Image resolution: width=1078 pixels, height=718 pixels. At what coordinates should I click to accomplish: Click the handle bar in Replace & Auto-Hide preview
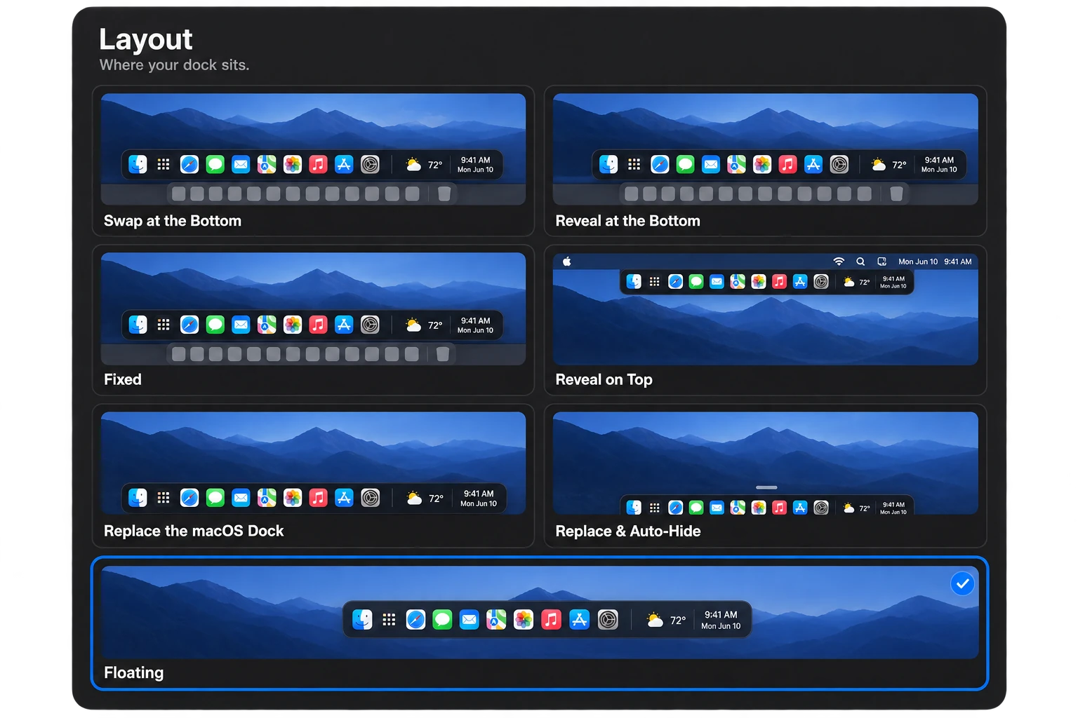(x=766, y=487)
